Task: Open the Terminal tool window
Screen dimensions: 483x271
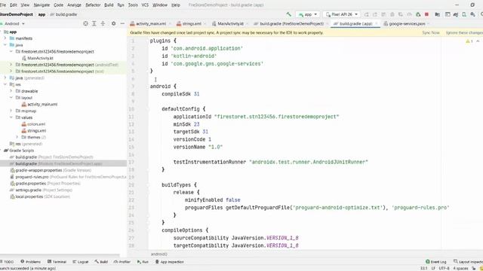Action: [x=57, y=262]
